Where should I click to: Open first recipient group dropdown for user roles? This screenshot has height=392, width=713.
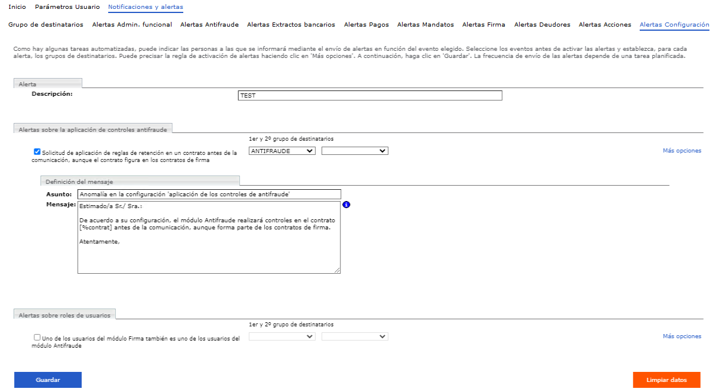tap(282, 336)
